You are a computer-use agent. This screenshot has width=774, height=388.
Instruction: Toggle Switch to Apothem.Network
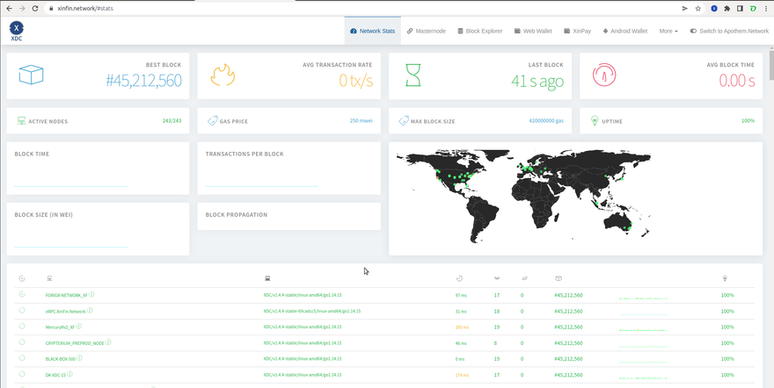[729, 31]
